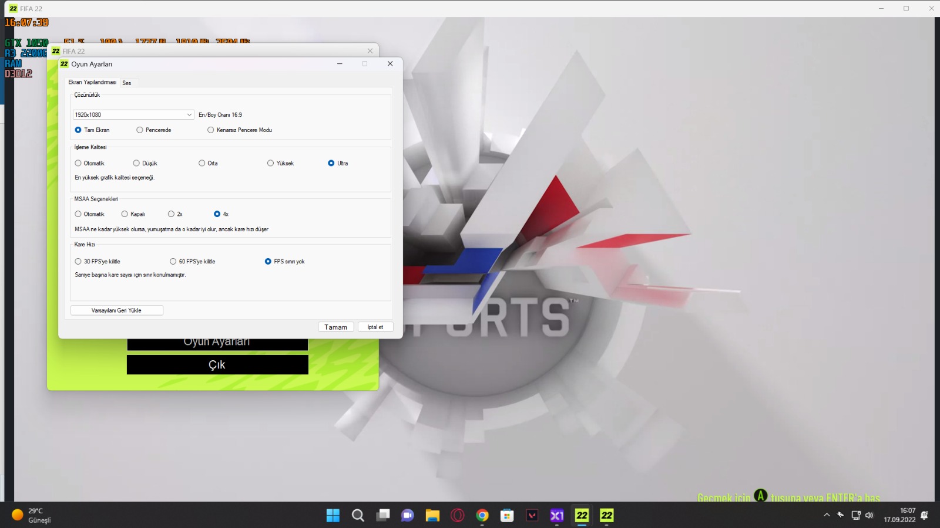The width and height of the screenshot is (940, 528).
Task: Click the highlighted active FIFA 22 taskbar icon
Action: [x=582, y=515]
